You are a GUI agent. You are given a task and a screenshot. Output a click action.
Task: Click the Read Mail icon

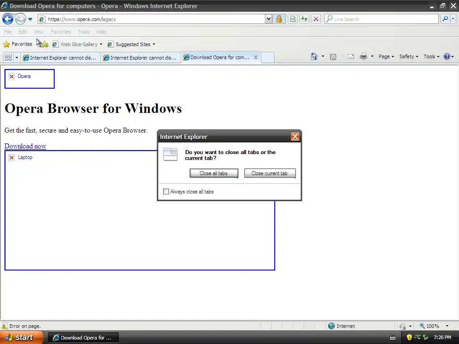[351, 56]
